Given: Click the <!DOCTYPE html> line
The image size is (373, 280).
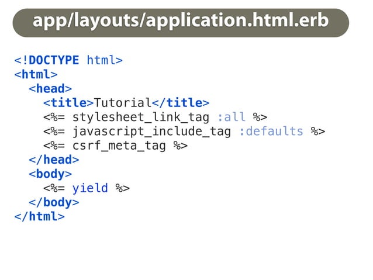Looking at the screenshot, I should click(68, 60).
